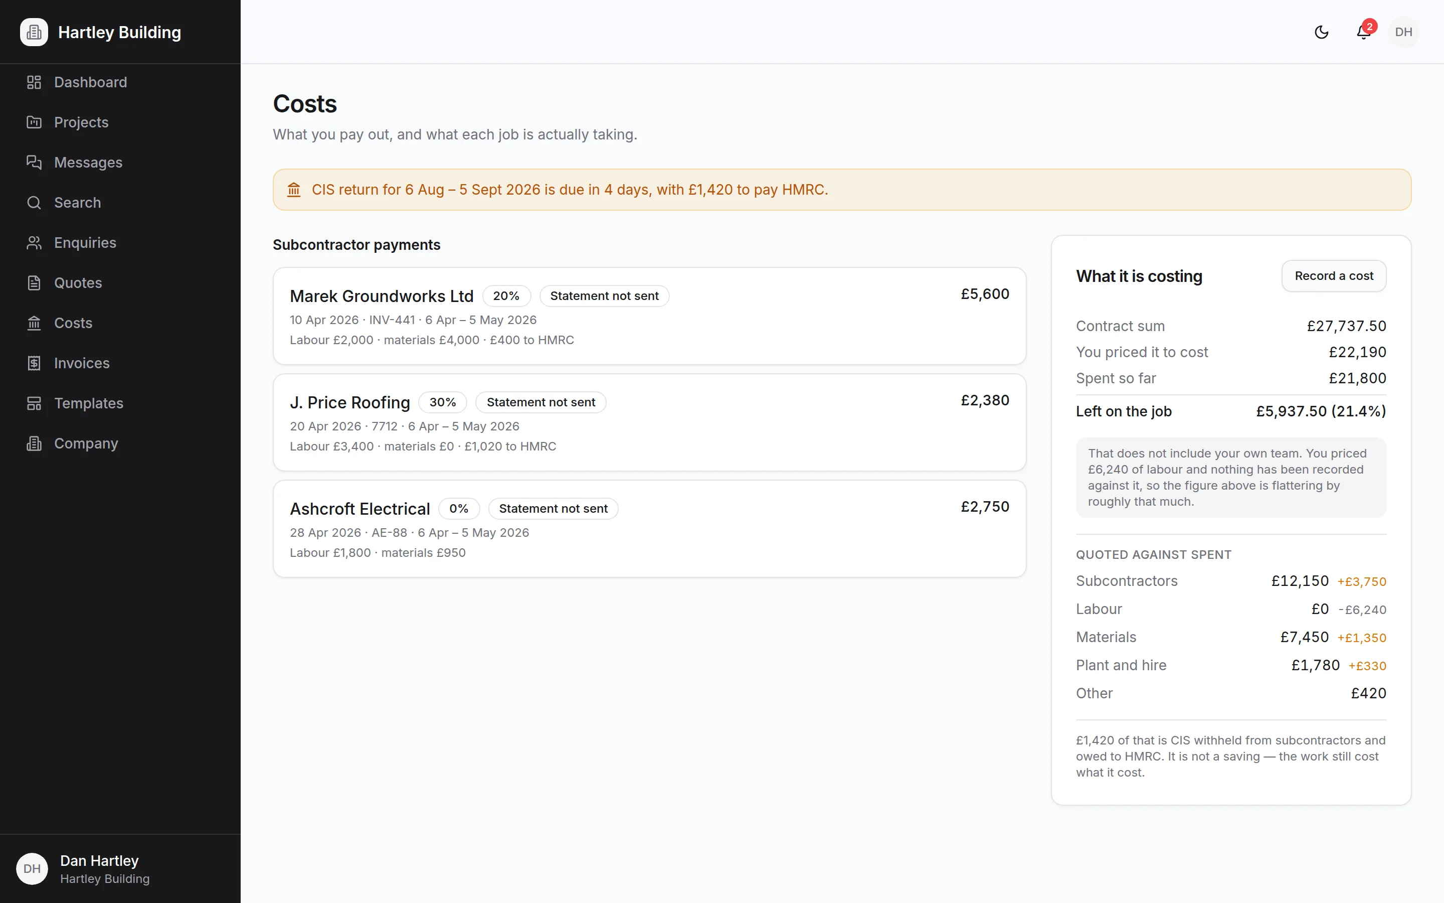Open the Marek Groundworks Ltd payment card
The height and width of the screenshot is (903, 1444).
(x=649, y=316)
